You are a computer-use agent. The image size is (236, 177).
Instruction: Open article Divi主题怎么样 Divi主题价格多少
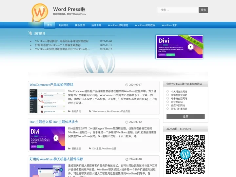pyautogui.click(x=54, y=122)
